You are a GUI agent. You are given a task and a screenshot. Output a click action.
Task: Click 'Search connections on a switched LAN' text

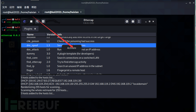coord(78,58)
